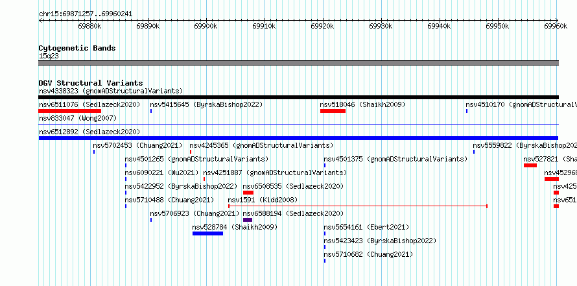Click the nsv833047 (Wong2007) label

[78, 118]
